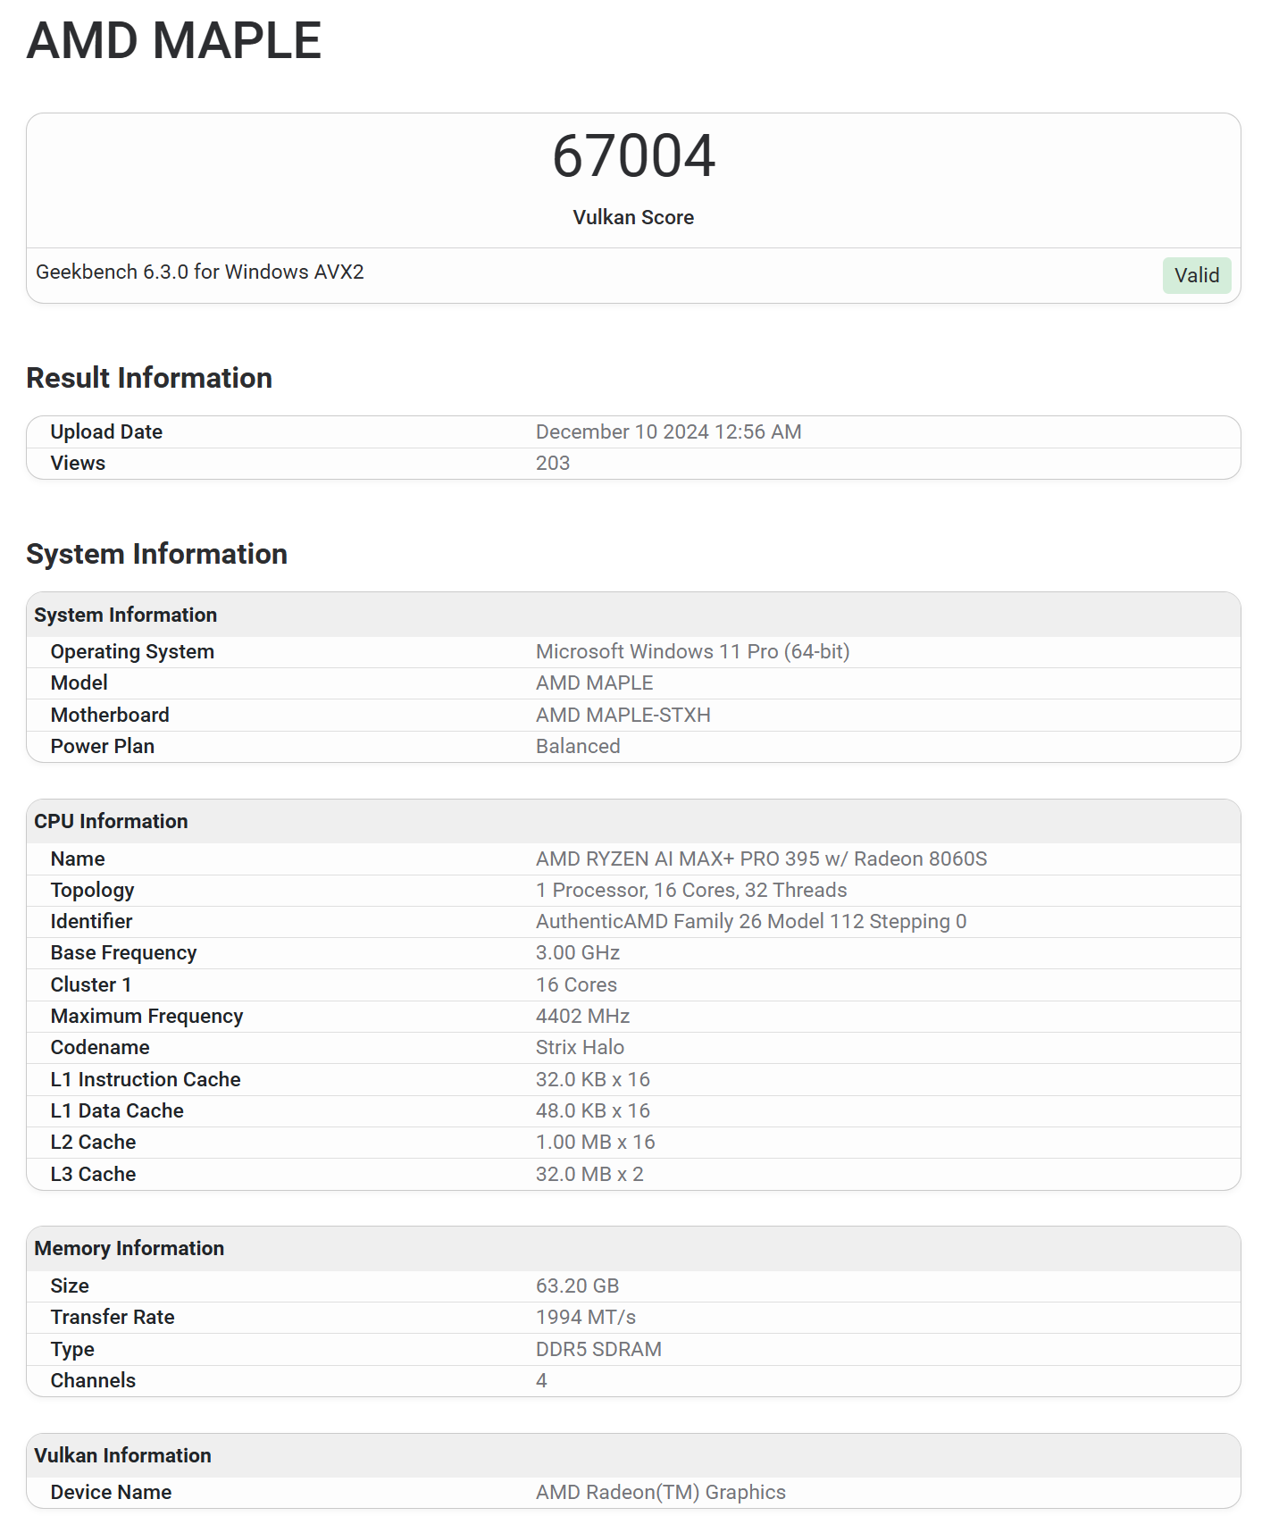Click the Strix Halo codename value
The image size is (1262, 1516).
(x=580, y=1047)
